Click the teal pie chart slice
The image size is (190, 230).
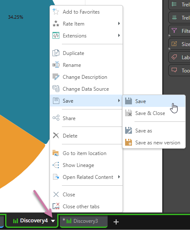click(x=25, y=66)
